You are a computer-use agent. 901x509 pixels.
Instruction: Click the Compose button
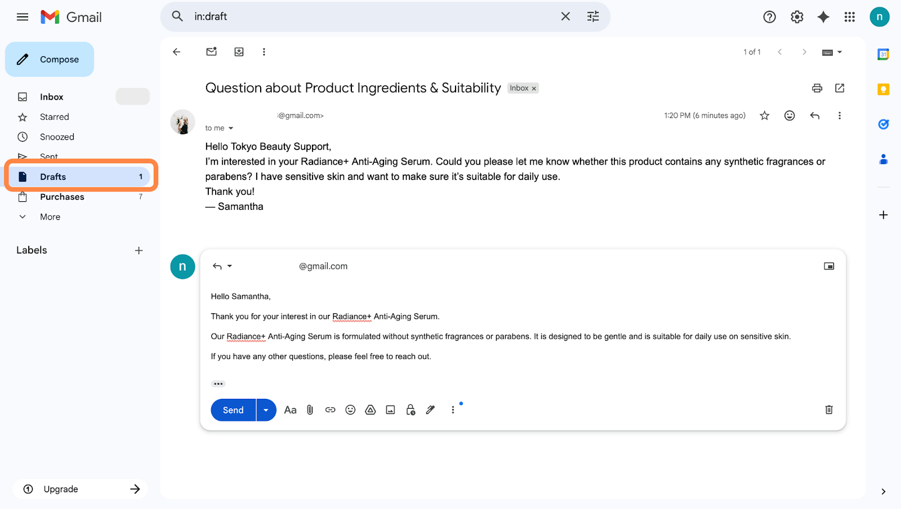[50, 60]
